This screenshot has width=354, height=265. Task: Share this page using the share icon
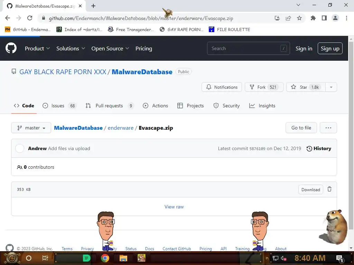[288, 18]
